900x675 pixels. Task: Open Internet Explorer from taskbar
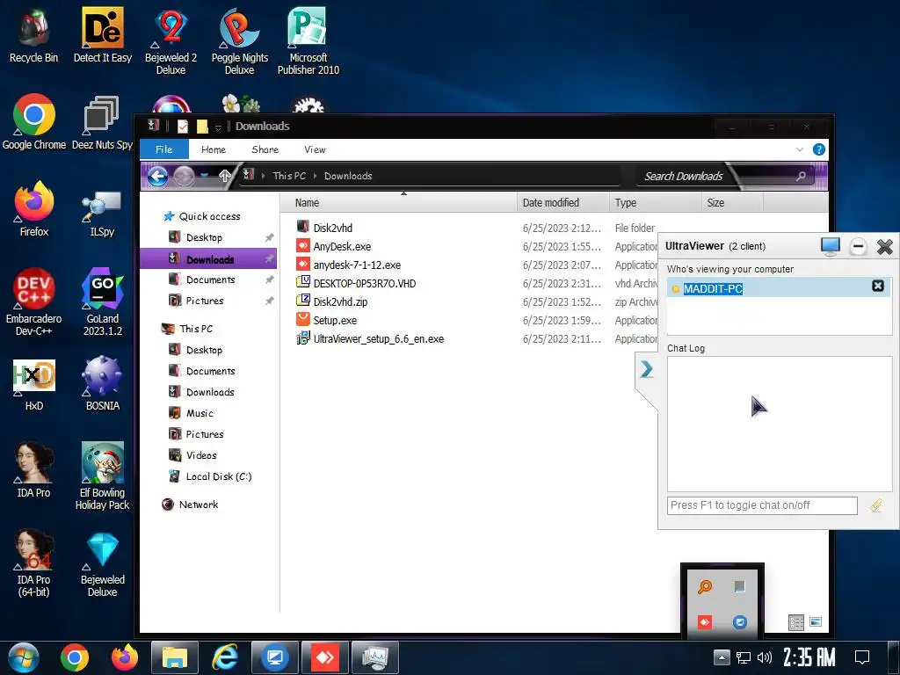[225, 657]
